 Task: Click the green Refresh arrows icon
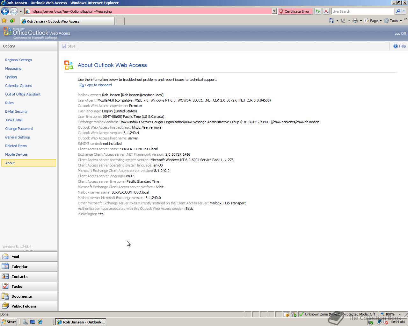tap(318, 11)
